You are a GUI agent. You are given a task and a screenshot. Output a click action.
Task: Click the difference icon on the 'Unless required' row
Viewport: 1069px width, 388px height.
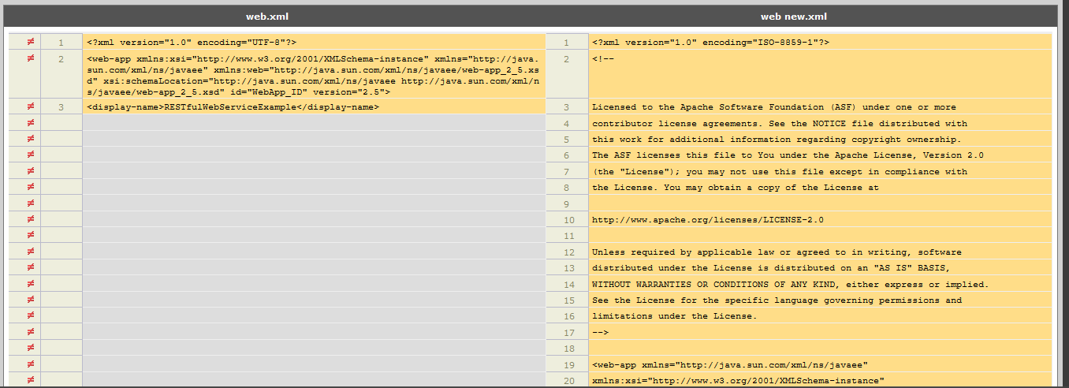click(31, 252)
